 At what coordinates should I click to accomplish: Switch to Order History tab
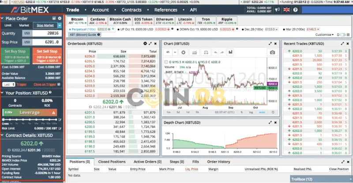[x=218, y=162]
